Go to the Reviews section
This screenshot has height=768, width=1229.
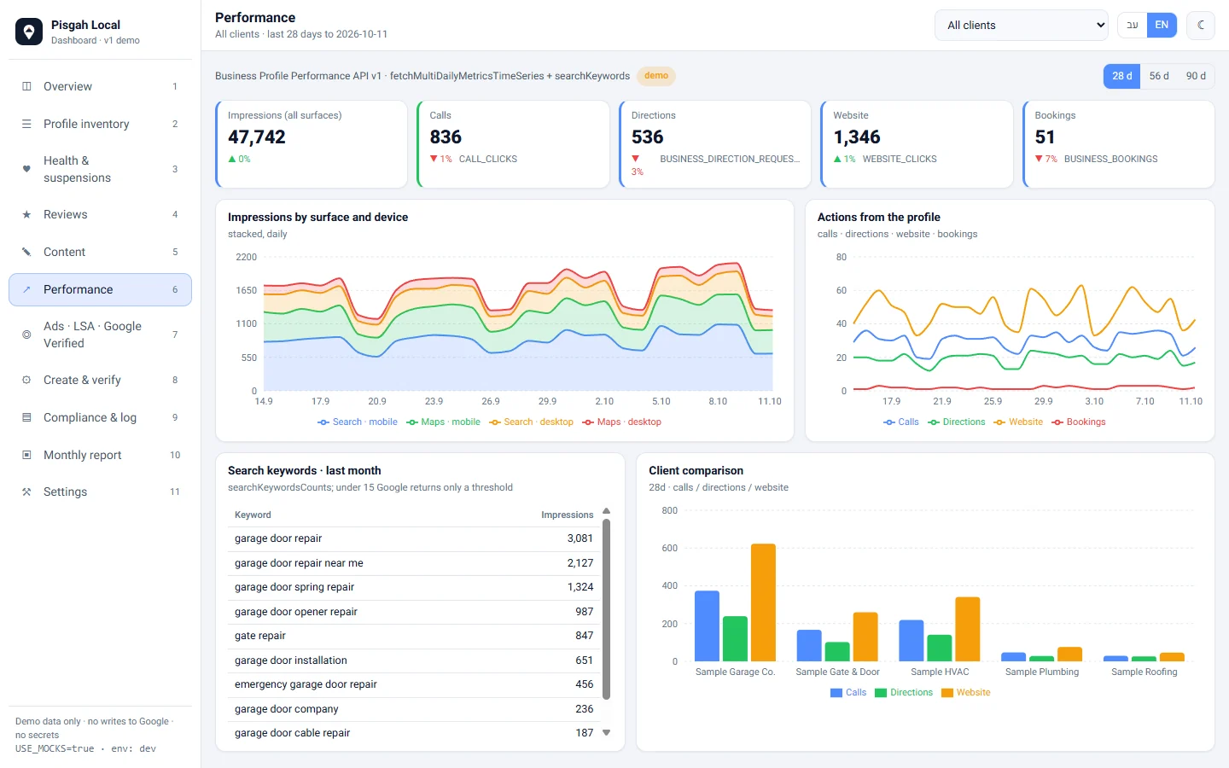100,214
